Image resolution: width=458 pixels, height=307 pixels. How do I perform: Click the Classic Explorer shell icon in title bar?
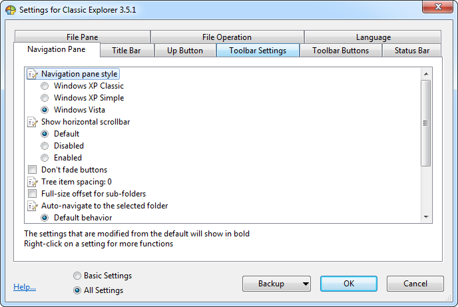click(10, 10)
